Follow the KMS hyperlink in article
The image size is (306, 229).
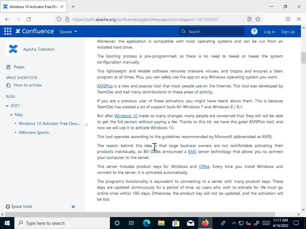click(x=192, y=151)
